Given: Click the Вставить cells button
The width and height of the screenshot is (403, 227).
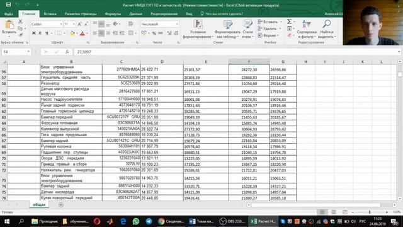Looking at the screenshot, I should click(x=270, y=22).
